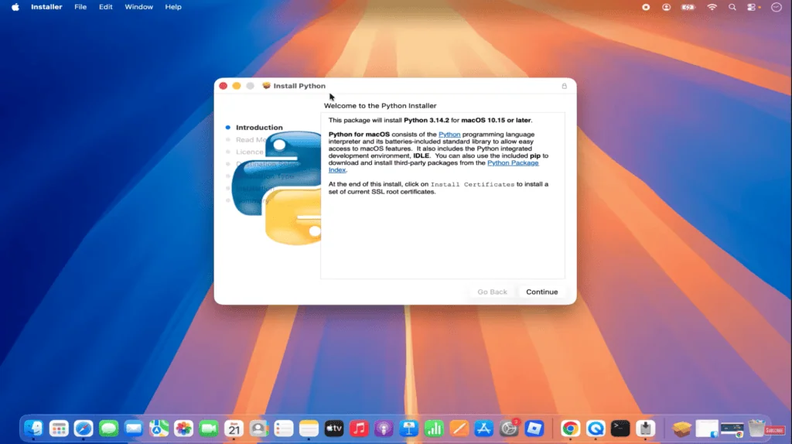The height and width of the screenshot is (444, 792).
Task: Open Numbers from the Dock
Action: point(434,429)
